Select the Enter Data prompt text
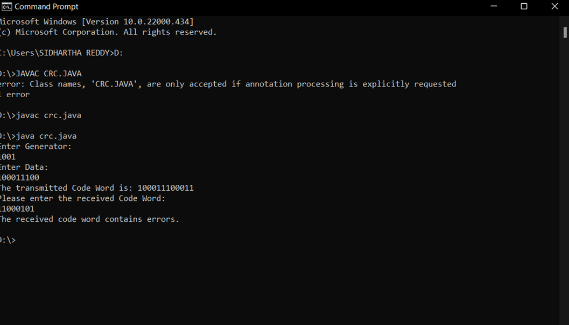Image resolution: width=569 pixels, height=325 pixels. point(24,167)
